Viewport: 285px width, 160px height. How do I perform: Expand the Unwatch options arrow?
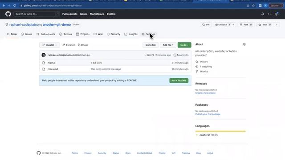point(233,25)
